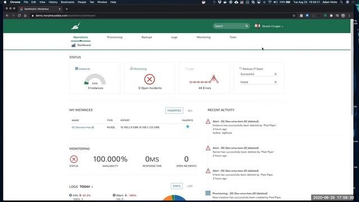Viewport: 359px width, 202px height.
Task: Open the Apple menu
Action: tap(5, 2)
